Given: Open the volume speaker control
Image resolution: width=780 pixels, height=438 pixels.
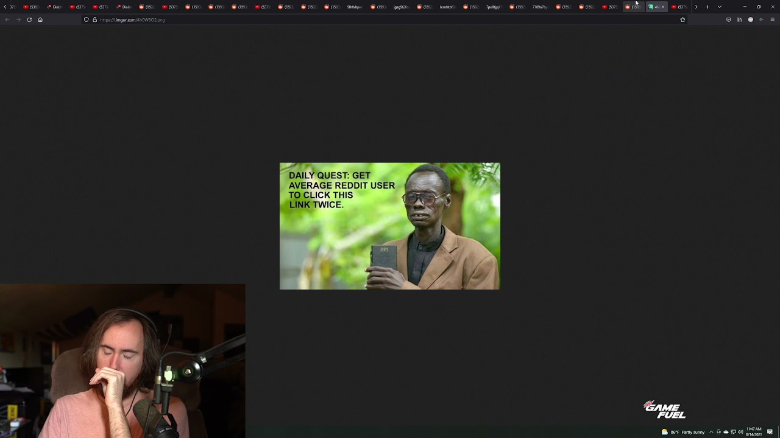Looking at the screenshot, I should (x=740, y=432).
